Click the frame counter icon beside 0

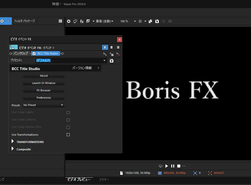pyautogui.click(x=195, y=173)
